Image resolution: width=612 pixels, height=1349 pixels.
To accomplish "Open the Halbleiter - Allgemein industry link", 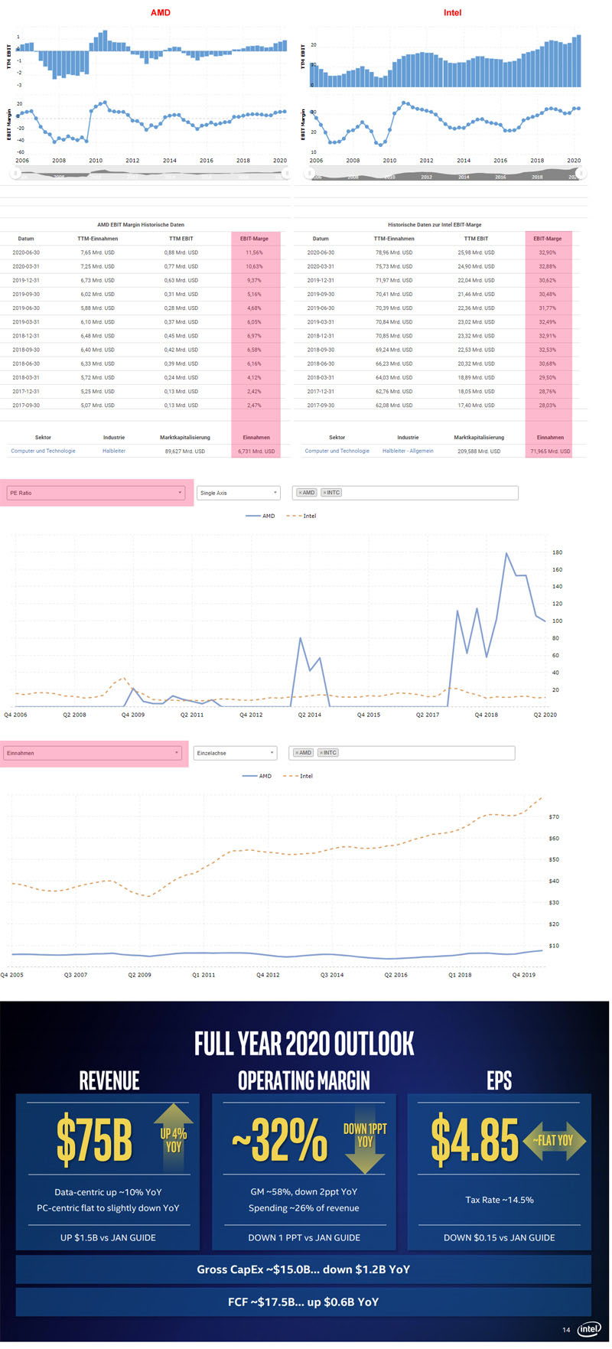I will (x=408, y=451).
